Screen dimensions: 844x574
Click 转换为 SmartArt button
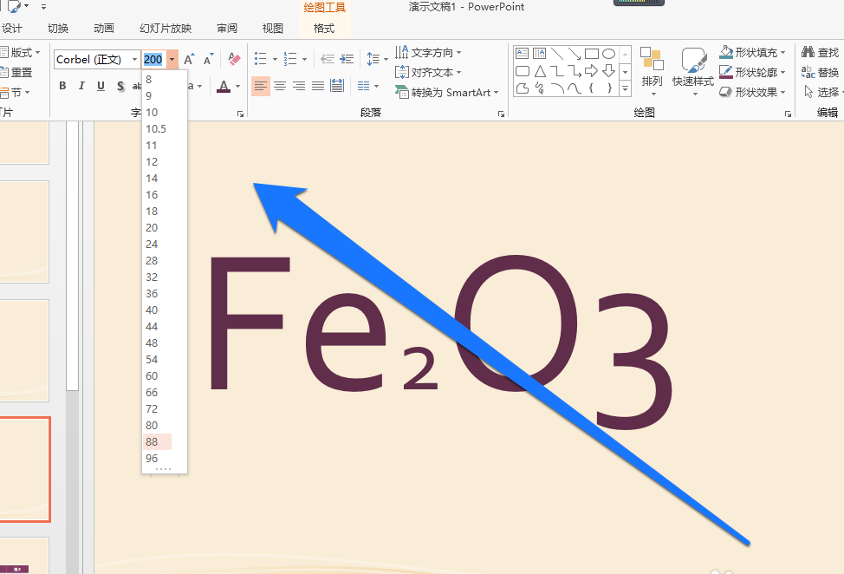point(447,92)
